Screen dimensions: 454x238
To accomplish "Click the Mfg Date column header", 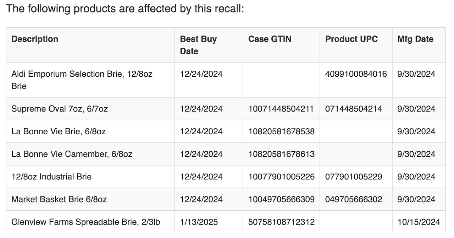I will tap(415, 39).
